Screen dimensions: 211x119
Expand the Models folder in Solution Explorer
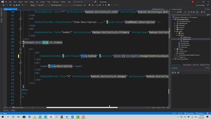tap(175, 29)
